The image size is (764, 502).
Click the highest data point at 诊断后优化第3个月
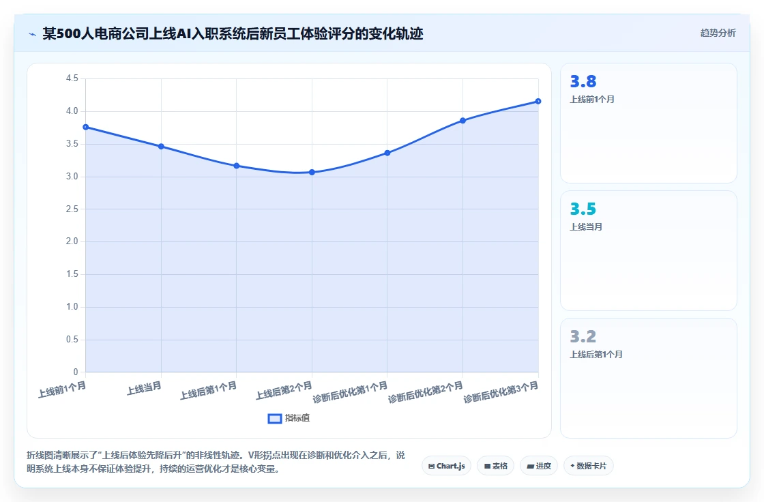(538, 102)
